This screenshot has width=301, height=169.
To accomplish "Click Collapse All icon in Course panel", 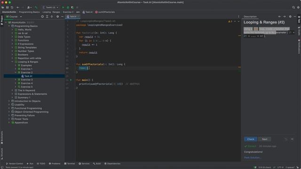I will (52, 17).
